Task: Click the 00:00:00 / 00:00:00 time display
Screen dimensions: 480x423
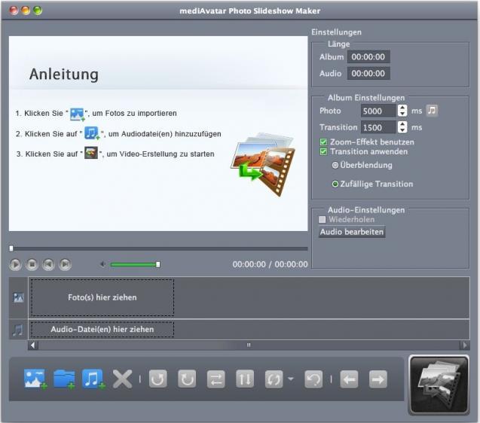Action: [x=270, y=264]
